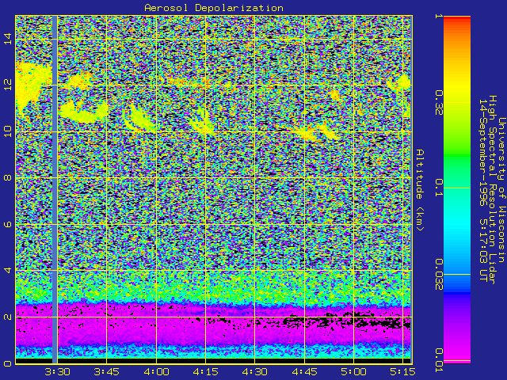Click altitude label 12 on left axis
Screen dimensions: 507x380
click(x=8, y=85)
